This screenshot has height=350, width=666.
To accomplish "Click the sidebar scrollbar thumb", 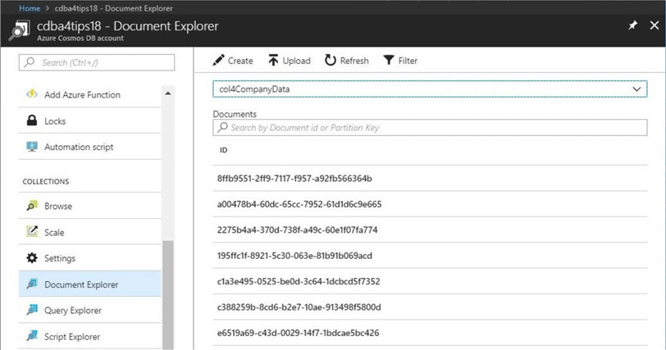I will point(168,295).
